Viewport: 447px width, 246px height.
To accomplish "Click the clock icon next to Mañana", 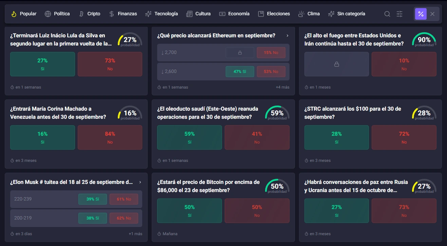I will pyautogui.click(x=159, y=234).
